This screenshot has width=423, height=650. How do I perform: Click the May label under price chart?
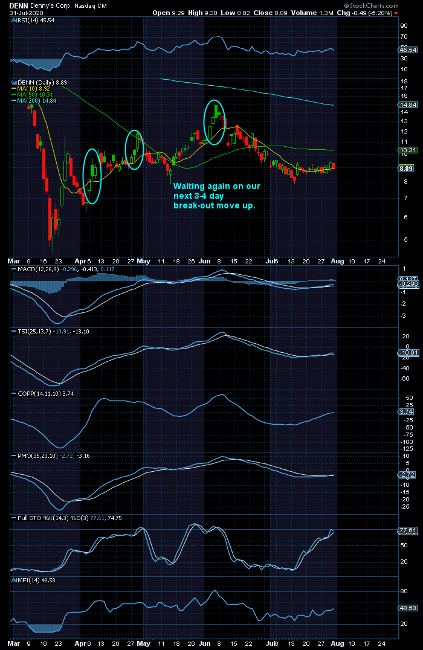click(x=143, y=261)
